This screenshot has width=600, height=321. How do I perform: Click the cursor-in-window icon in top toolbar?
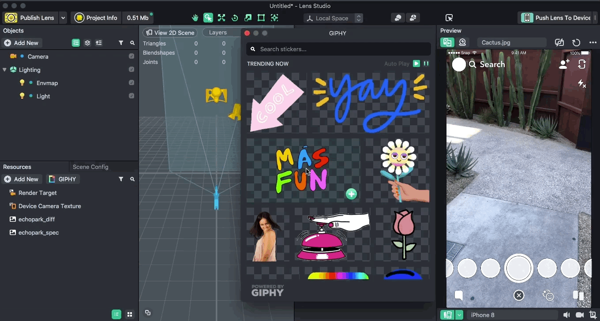[449, 18]
